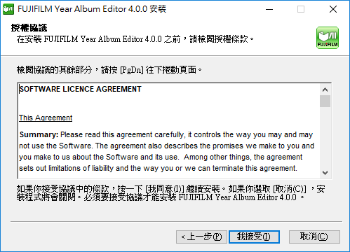Click the licence scrollbar down arrow
This screenshot has height=252, width=350.
(x=325, y=173)
